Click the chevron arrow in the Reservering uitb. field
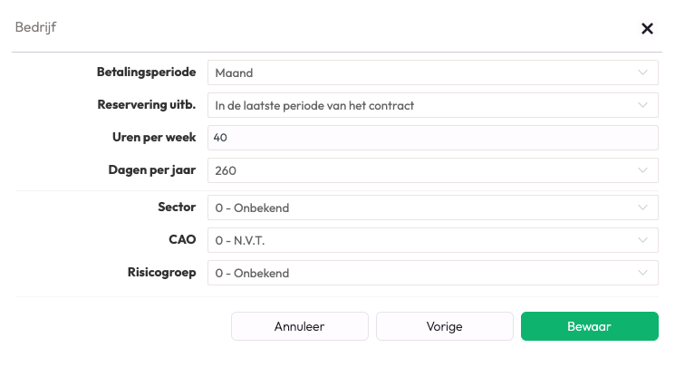 [x=642, y=105]
